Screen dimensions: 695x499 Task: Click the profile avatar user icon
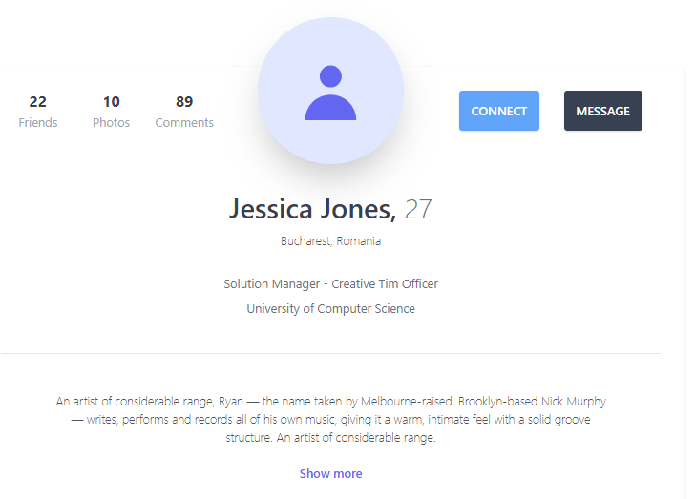[x=330, y=94]
